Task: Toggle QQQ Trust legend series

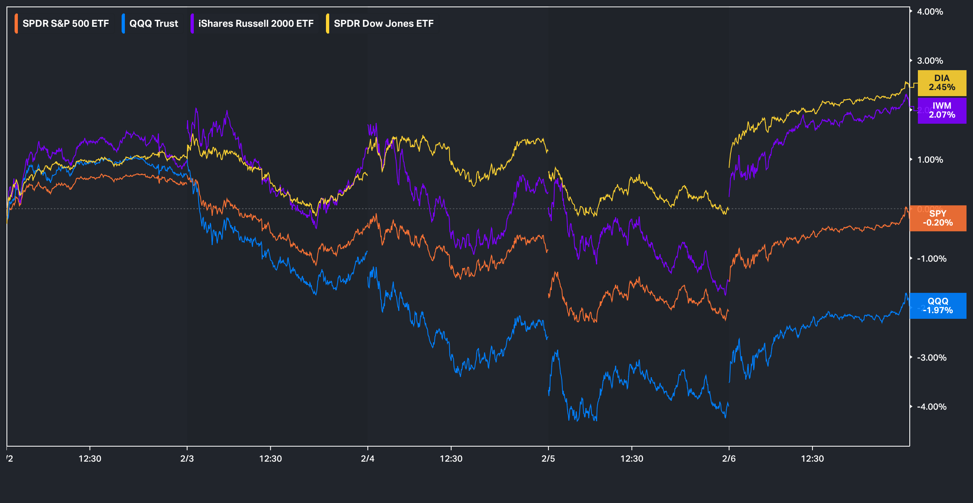Action: 154,24
